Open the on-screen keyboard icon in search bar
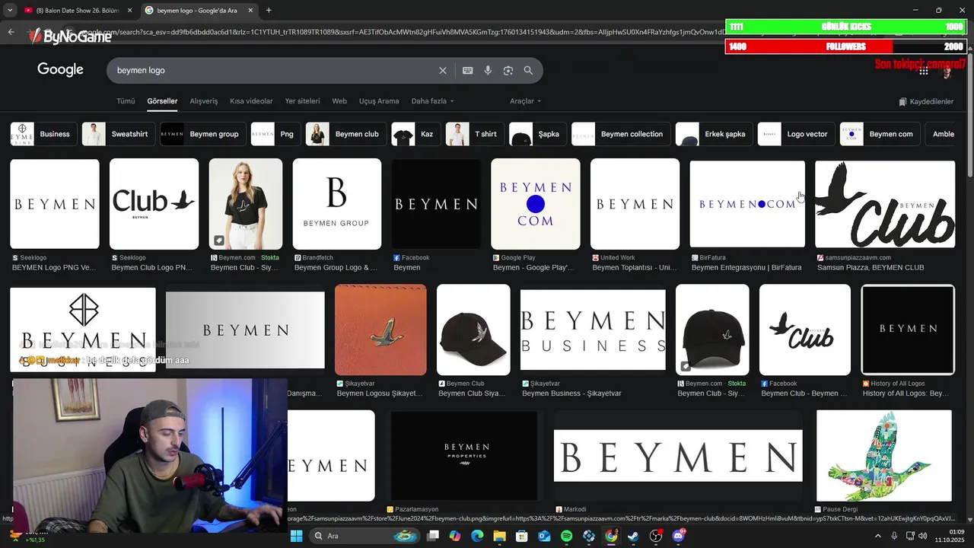 468,70
